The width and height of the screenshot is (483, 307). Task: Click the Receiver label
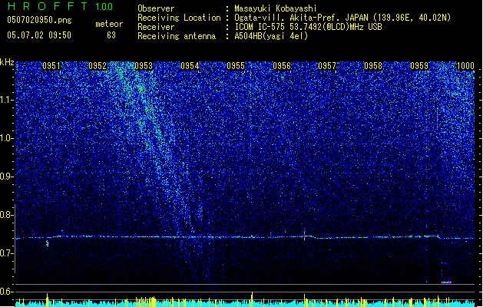click(156, 27)
